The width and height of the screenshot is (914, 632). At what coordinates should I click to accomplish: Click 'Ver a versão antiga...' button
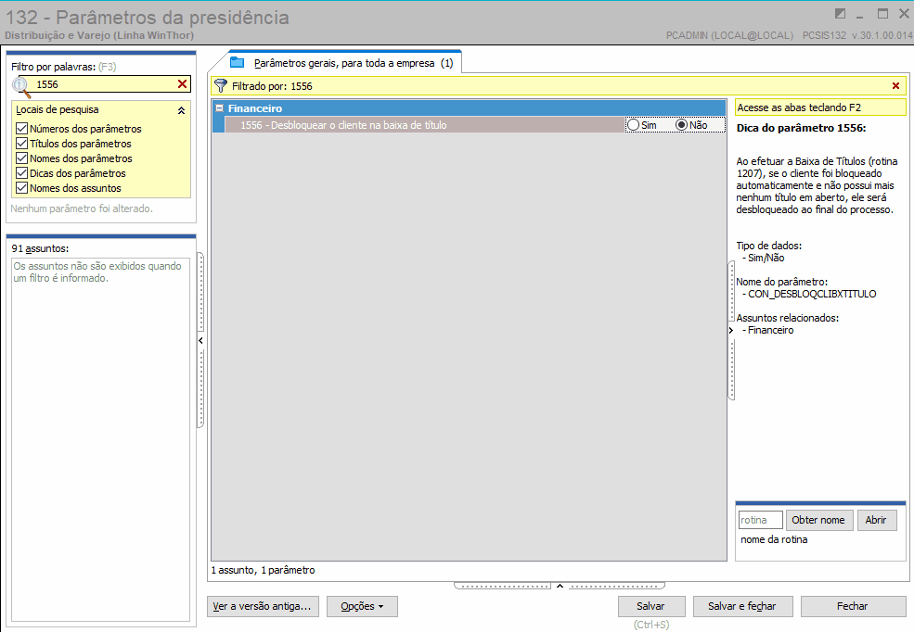(x=264, y=607)
